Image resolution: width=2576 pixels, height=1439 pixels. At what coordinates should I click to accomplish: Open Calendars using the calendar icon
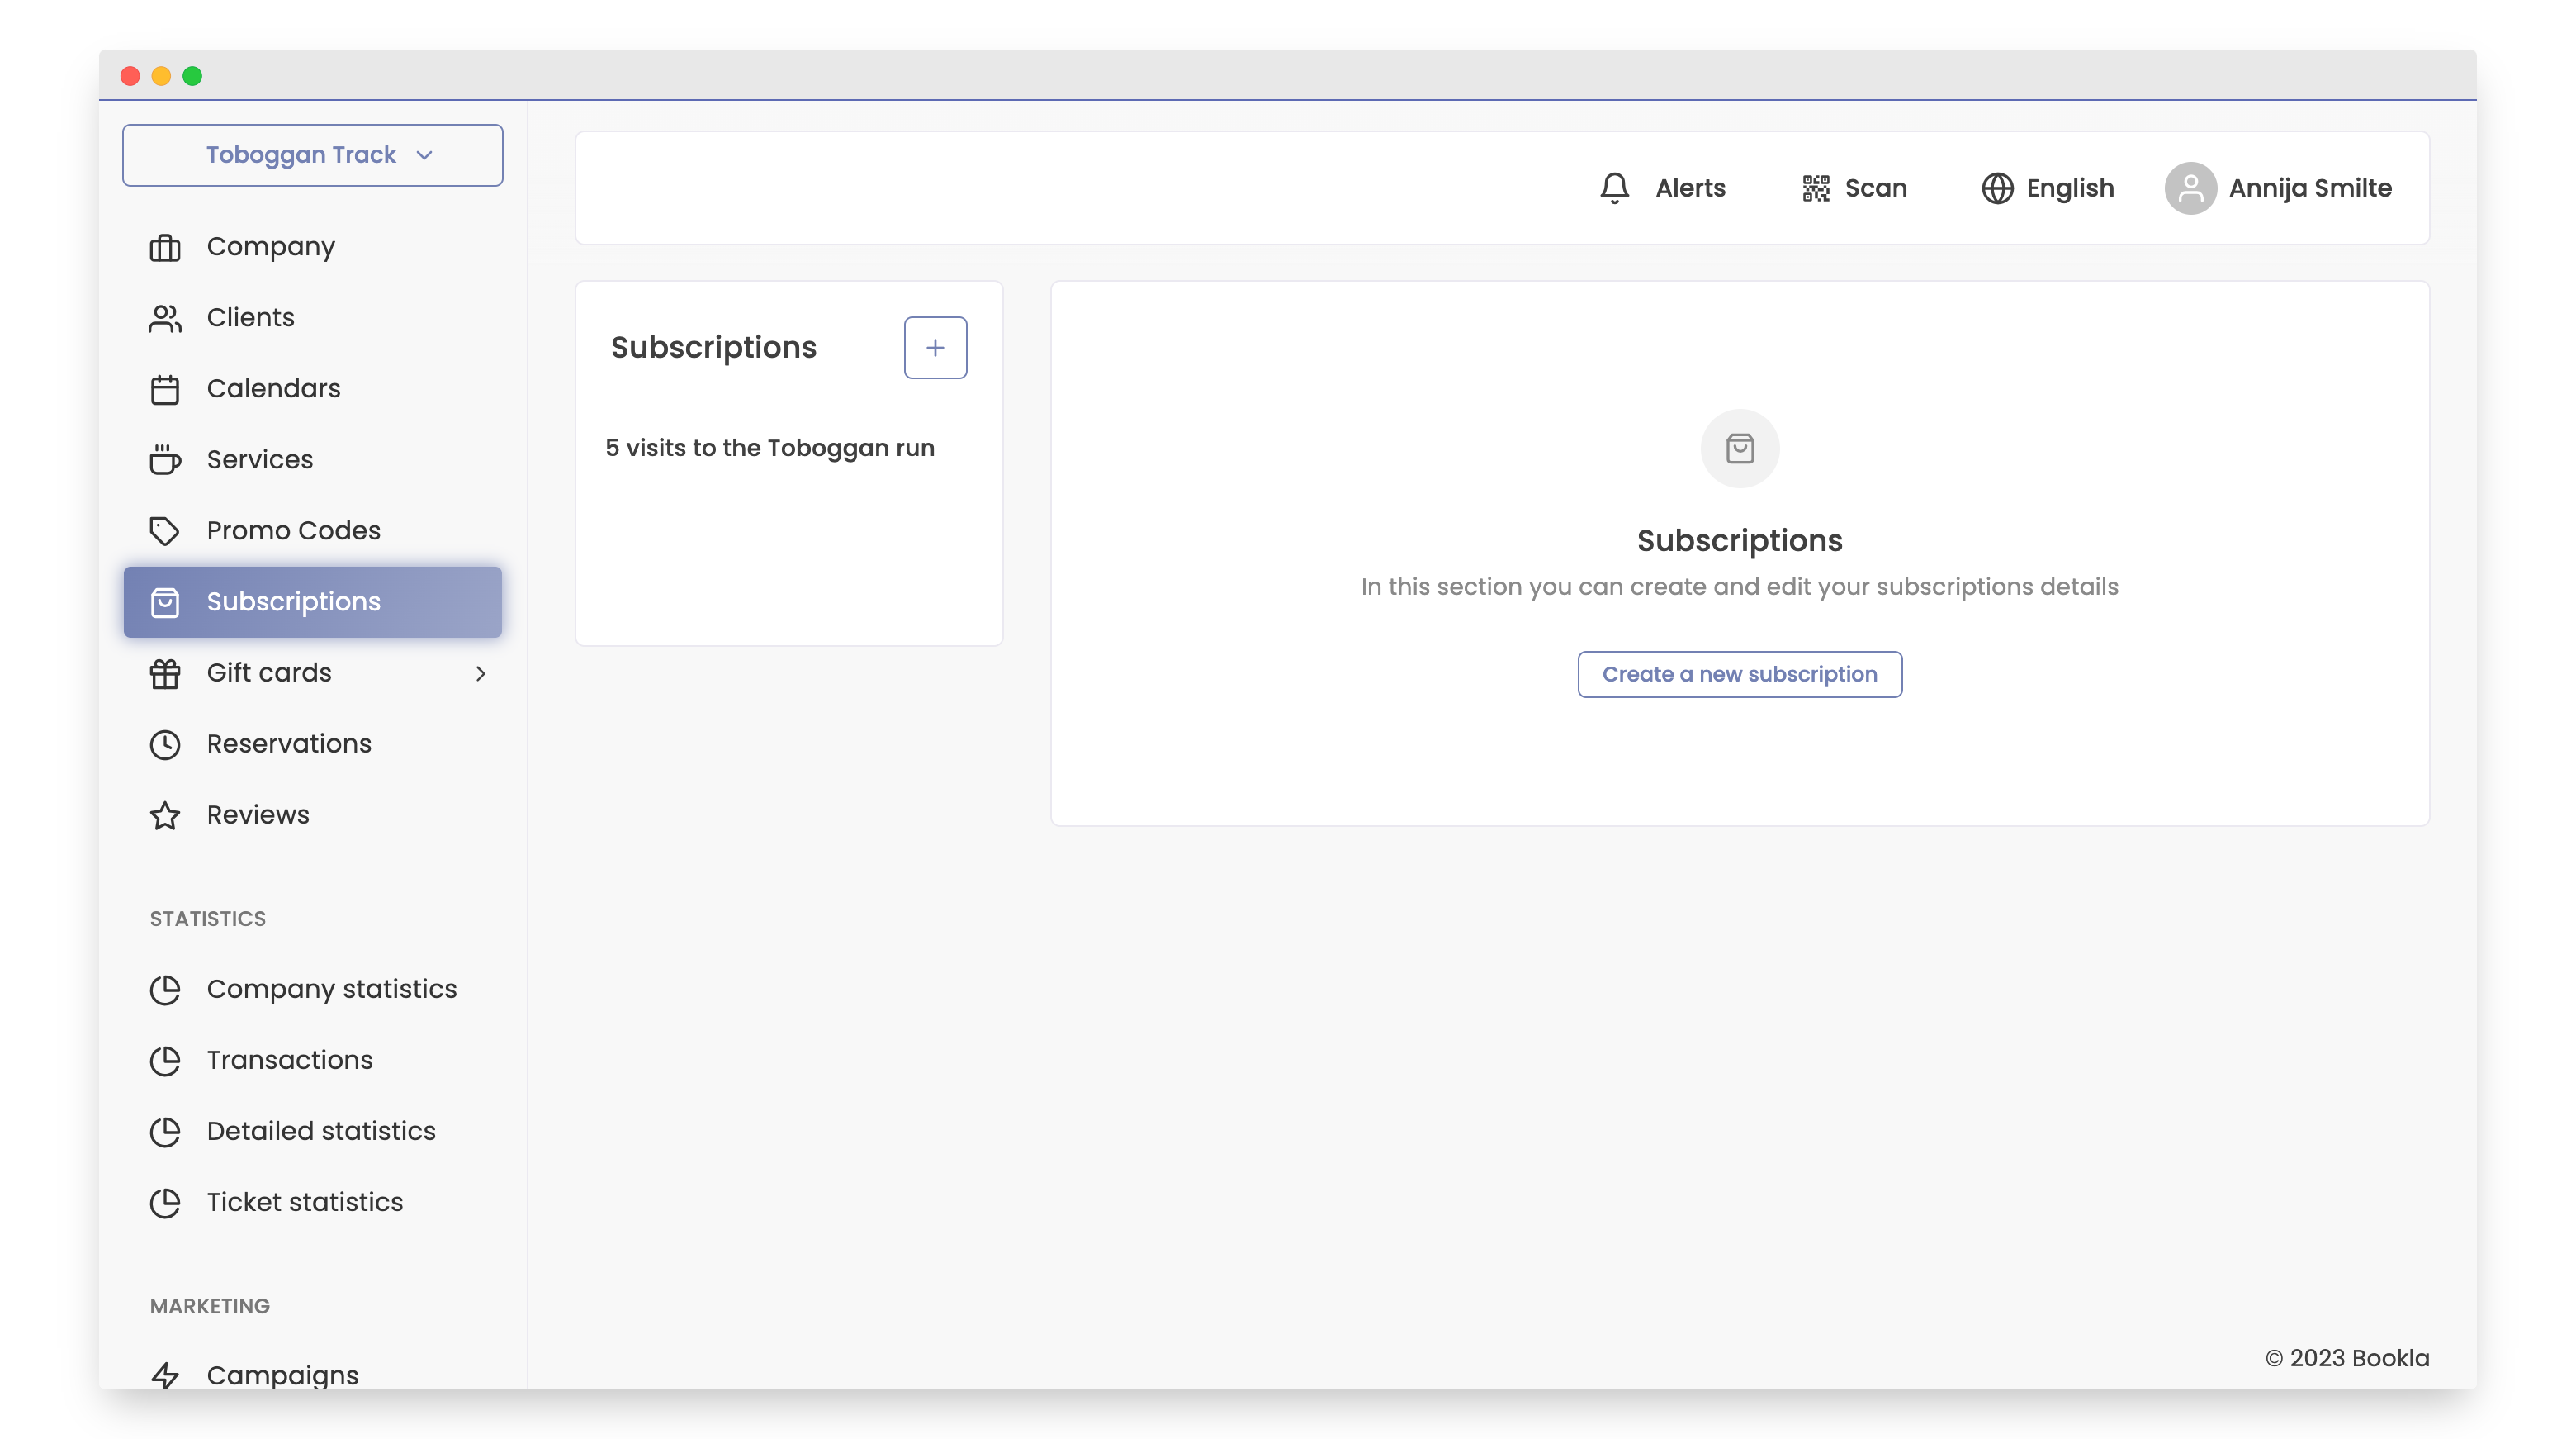coord(165,388)
